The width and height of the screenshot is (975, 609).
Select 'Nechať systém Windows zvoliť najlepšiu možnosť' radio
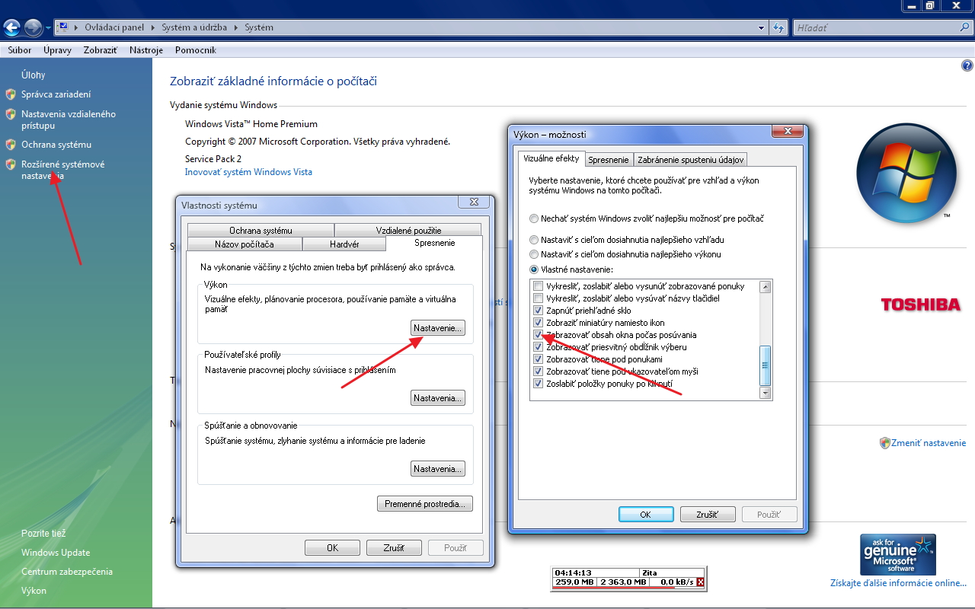tap(534, 218)
